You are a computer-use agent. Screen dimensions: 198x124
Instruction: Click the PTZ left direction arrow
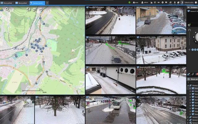194,37
